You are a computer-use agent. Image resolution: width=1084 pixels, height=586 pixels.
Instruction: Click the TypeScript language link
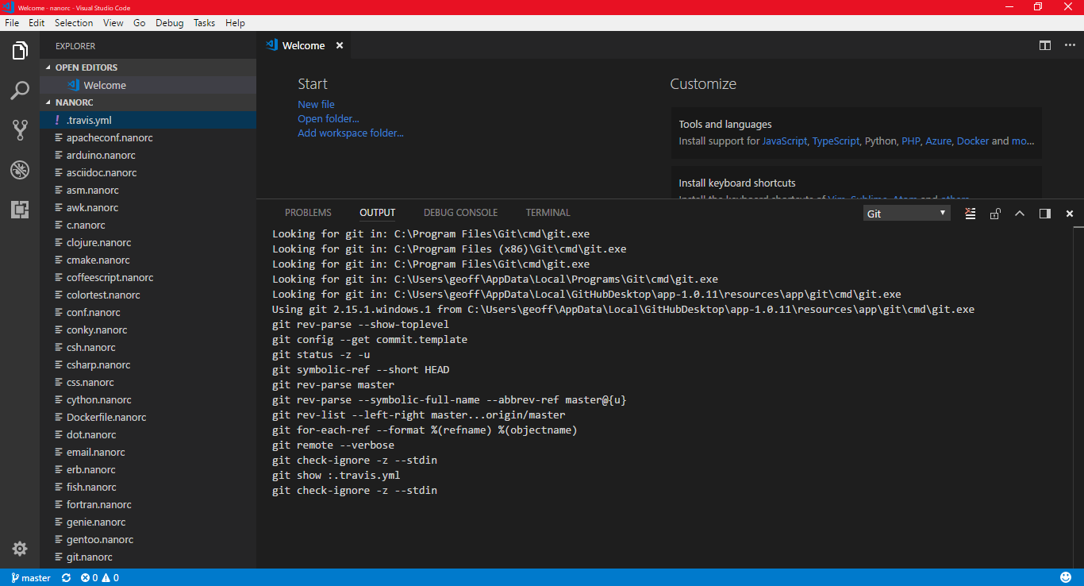[x=836, y=141]
